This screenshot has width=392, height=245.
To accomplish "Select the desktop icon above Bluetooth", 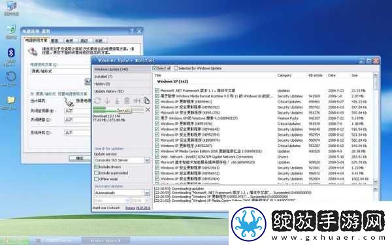I will [11, 29].
